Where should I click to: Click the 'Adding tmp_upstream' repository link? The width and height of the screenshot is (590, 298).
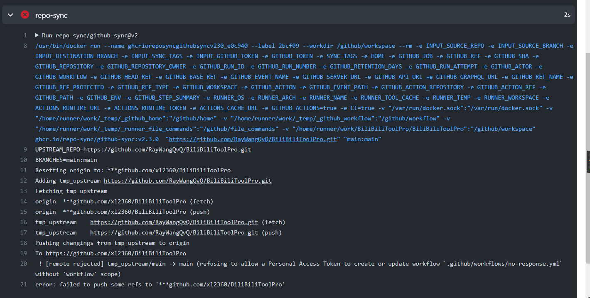click(187, 181)
